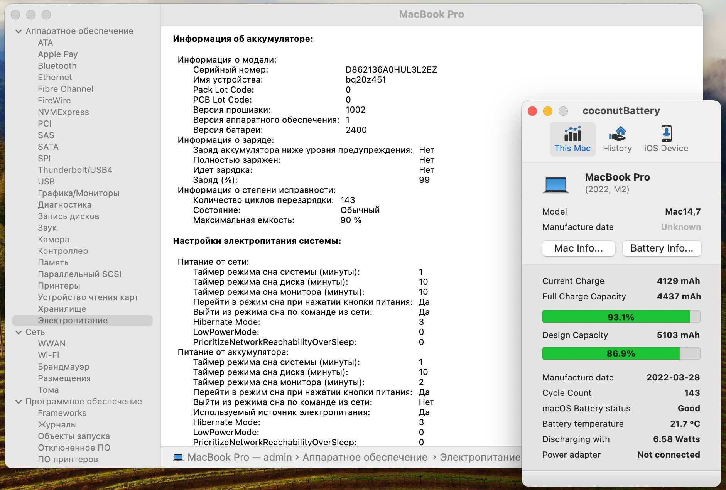Open This Mac tab chart icon
726x490 pixels.
pos(572,134)
